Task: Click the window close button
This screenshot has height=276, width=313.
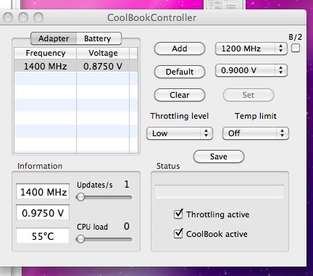Action: pos(8,17)
